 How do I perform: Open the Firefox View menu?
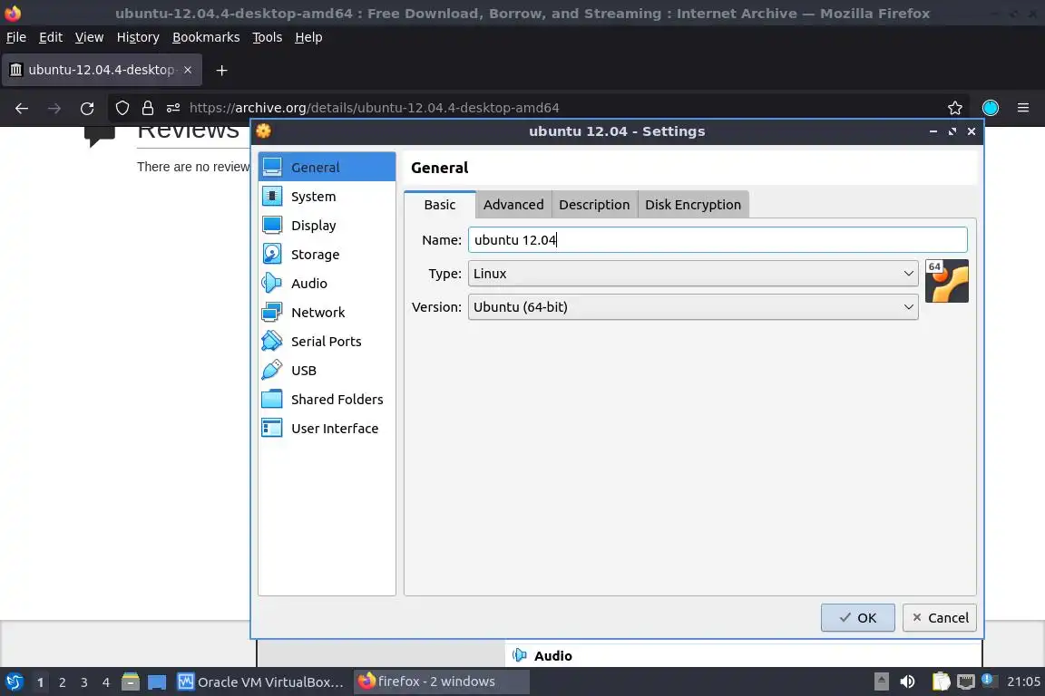pyautogui.click(x=89, y=37)
